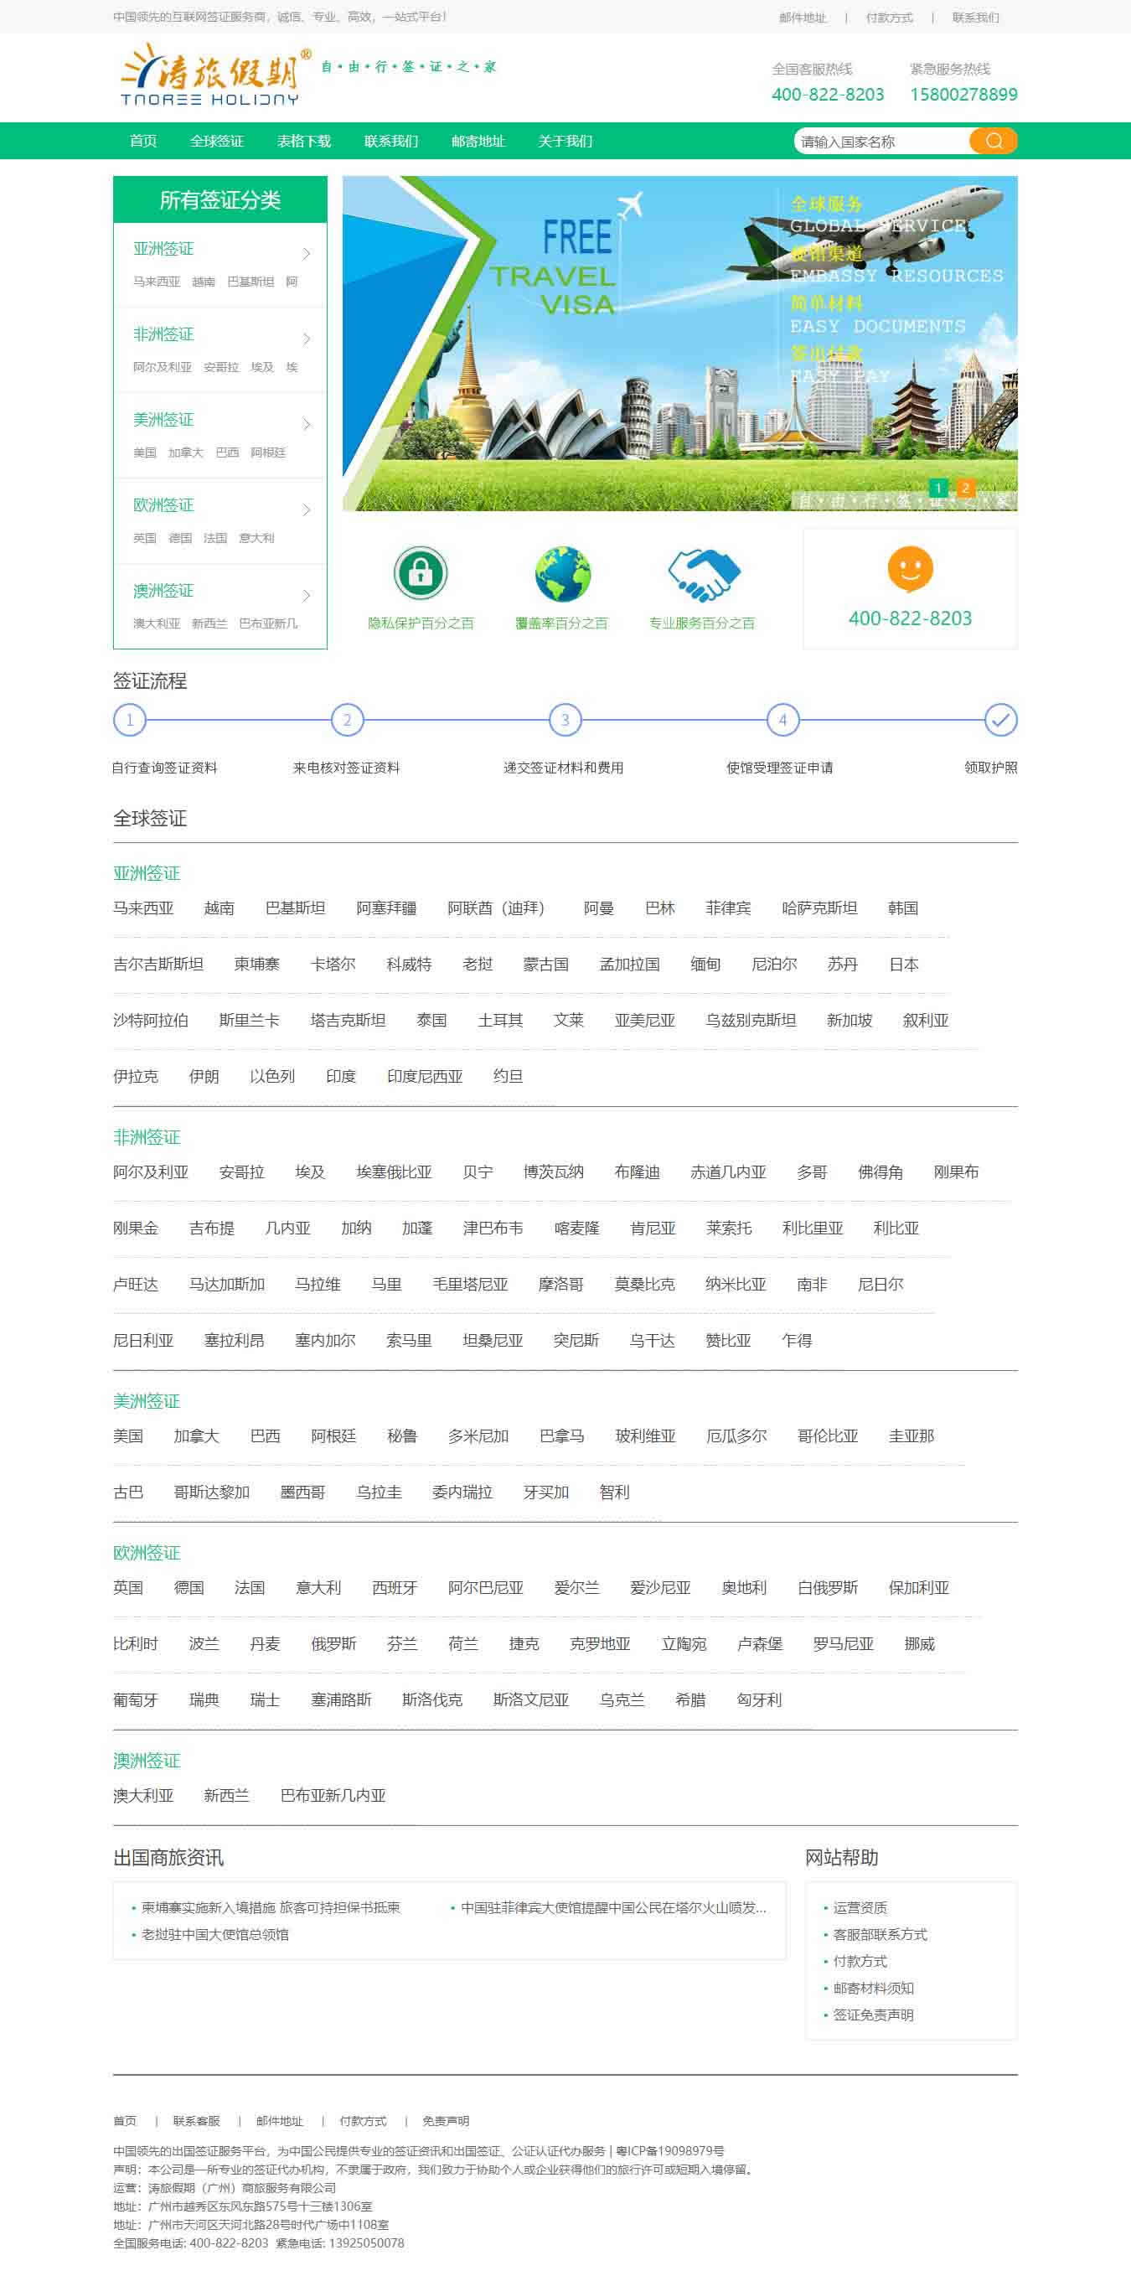Viewport: 1131px width, 2276px height.
Task: Expand the 欧洲签证 category arrow
Action: point(307,510)
